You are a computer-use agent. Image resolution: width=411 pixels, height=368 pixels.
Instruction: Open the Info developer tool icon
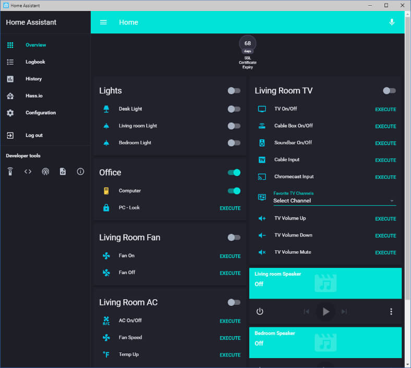(x=80, y=171)
